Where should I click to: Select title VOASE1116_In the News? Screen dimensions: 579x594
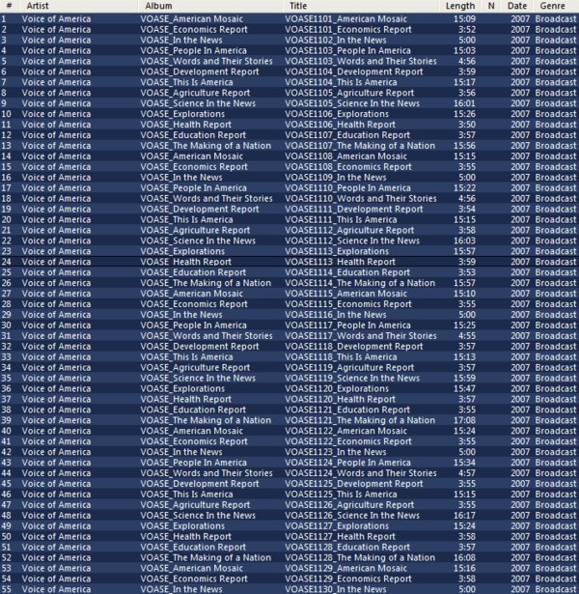(336, 315)
